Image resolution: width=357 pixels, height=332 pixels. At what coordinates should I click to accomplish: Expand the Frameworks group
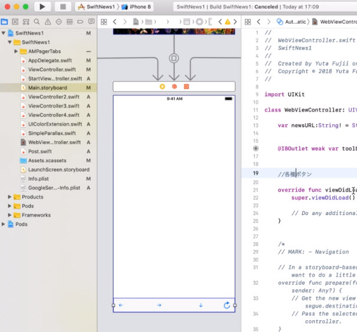pos(9,215)
